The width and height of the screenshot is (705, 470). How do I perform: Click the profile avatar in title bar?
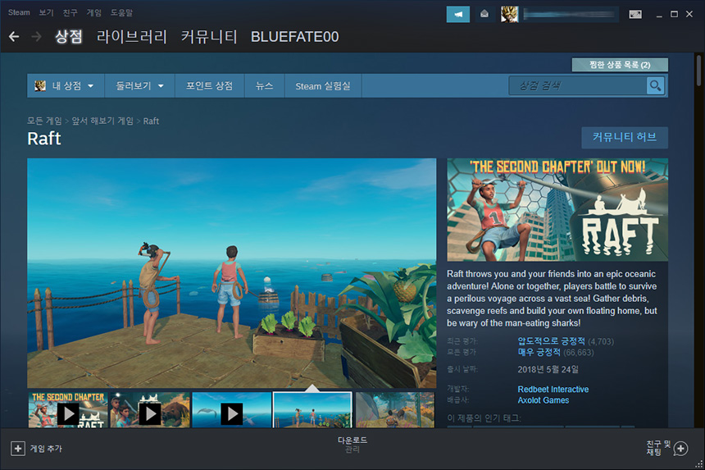509,15
